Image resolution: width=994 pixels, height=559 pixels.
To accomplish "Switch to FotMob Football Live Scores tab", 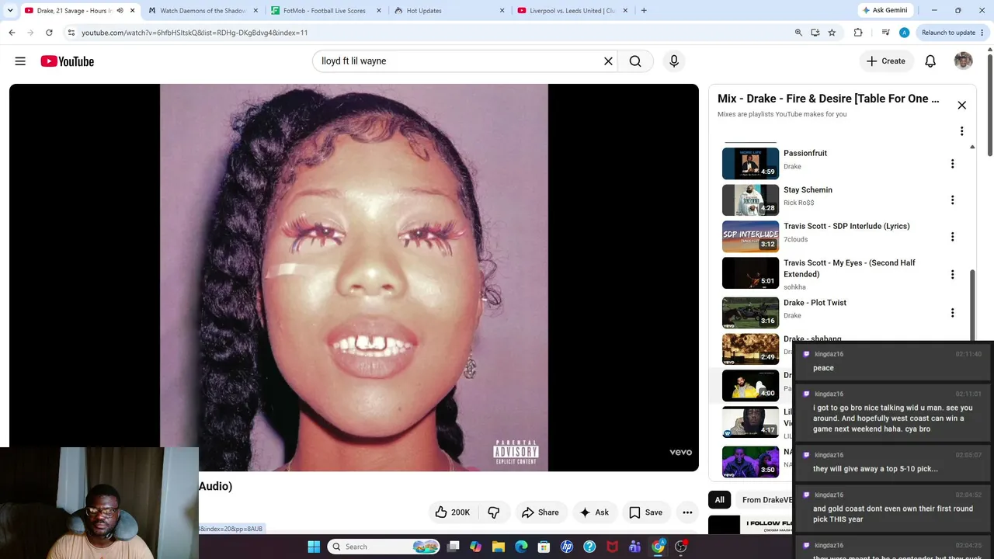I will 325,11.
